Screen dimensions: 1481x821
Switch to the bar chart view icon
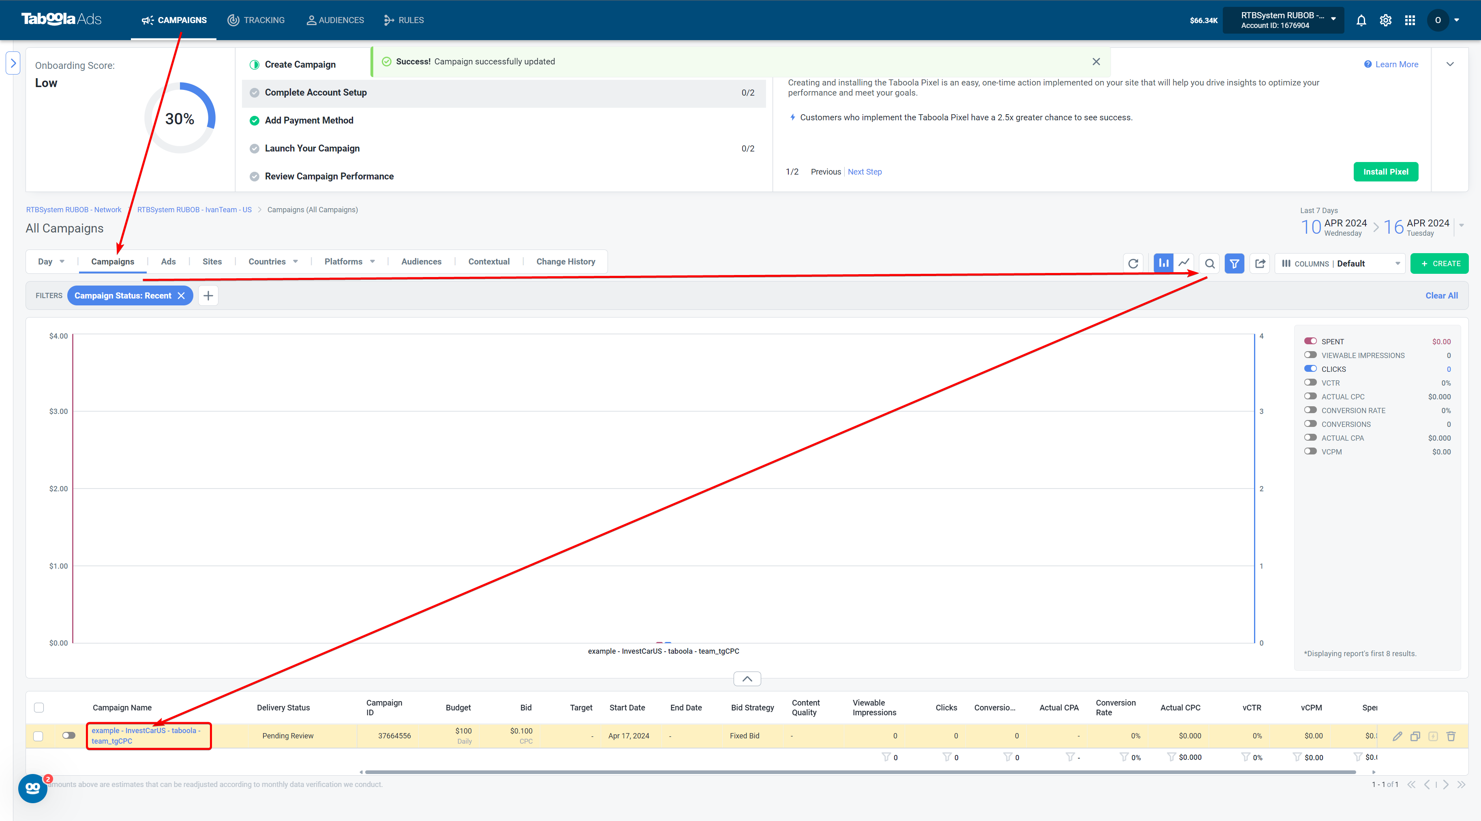point(1164,263)
